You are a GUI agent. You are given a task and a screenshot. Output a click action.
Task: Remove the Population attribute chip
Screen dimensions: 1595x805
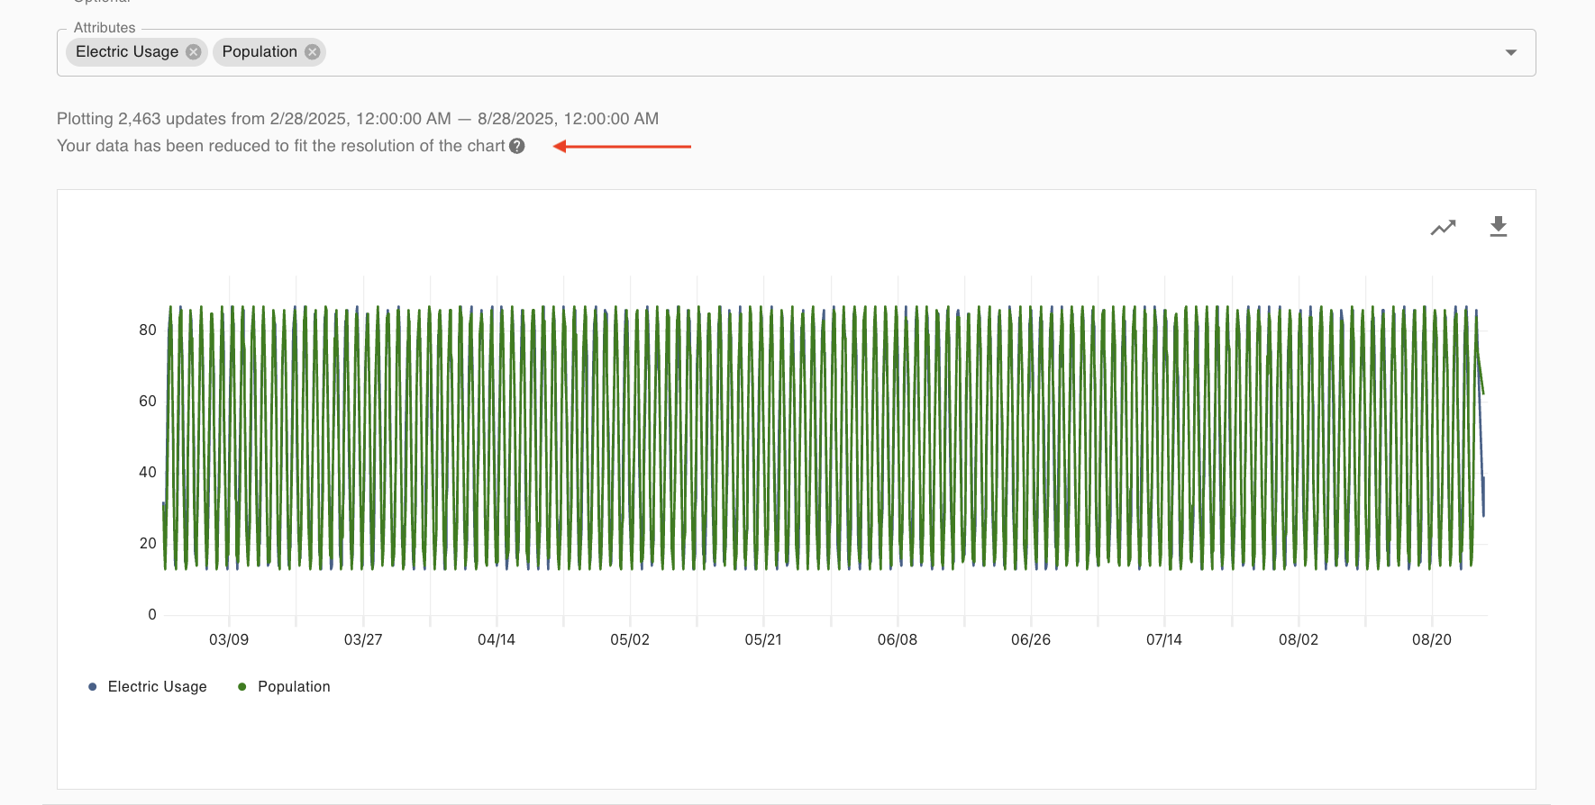[312, 52]
